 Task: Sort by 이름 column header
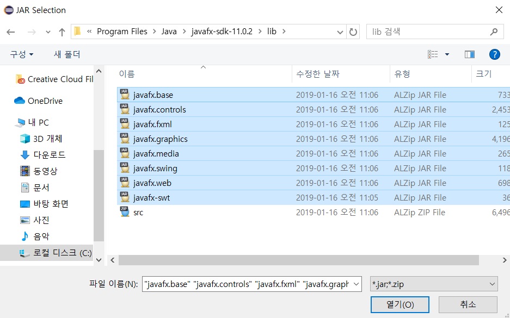[x=126, y=74]
